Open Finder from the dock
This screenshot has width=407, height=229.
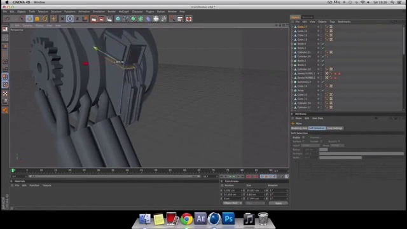point(145,219)
